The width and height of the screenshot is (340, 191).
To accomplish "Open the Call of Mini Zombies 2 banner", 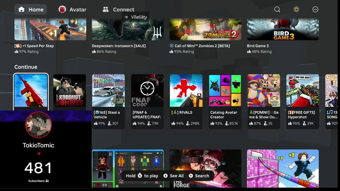I will (205, 29).
